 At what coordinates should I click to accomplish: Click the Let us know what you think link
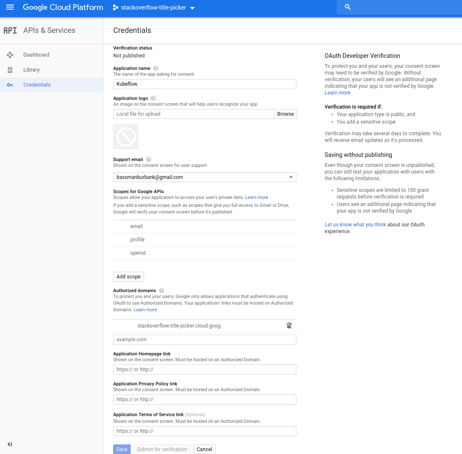click(355, 224)
